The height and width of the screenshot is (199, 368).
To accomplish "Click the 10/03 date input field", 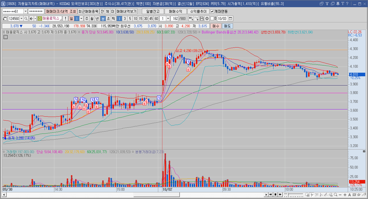I will click(222, 19).
